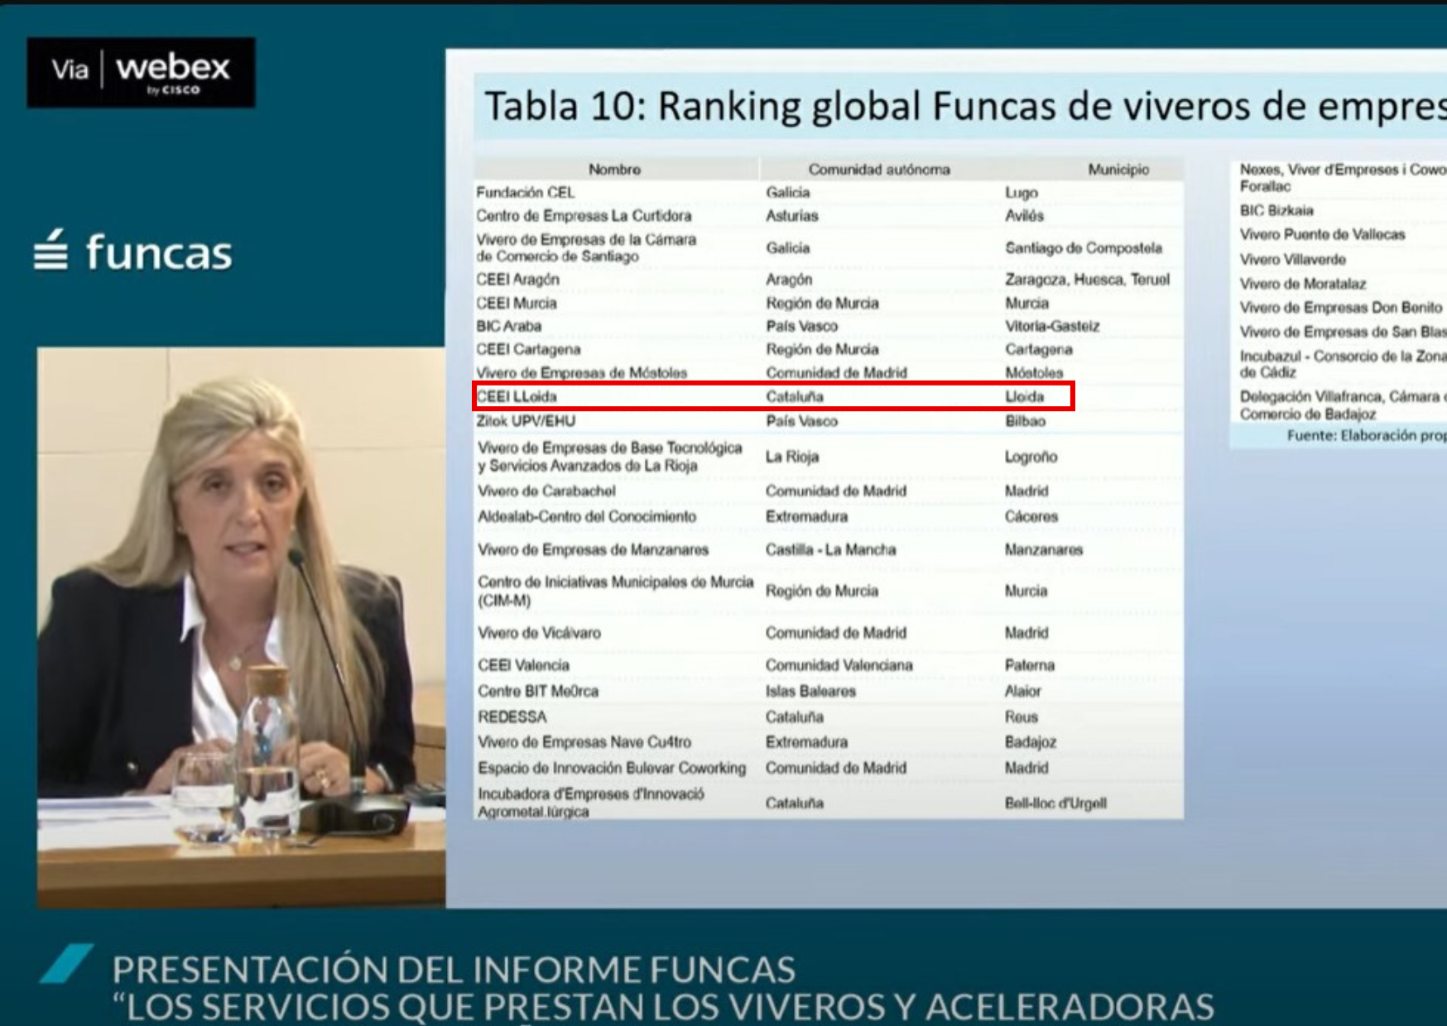Select the Fundación CEL row name
Image resolution: width=1447 pixels, height=1026 pixels.
(525, 193)
